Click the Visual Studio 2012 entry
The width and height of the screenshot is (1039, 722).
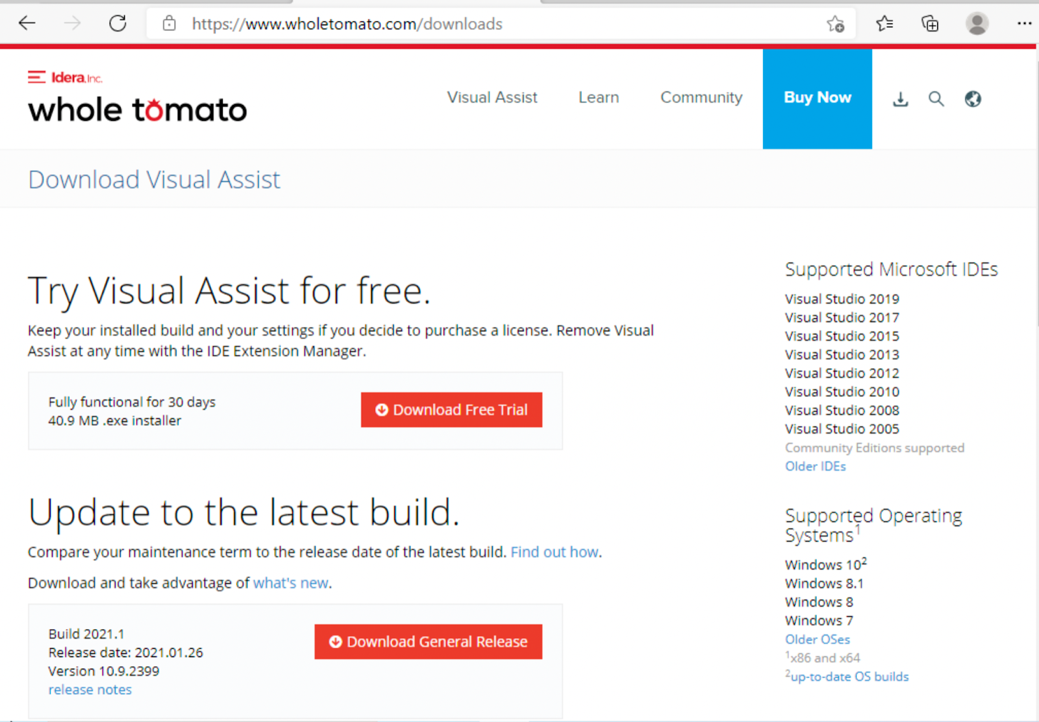[x=842, y=373]
